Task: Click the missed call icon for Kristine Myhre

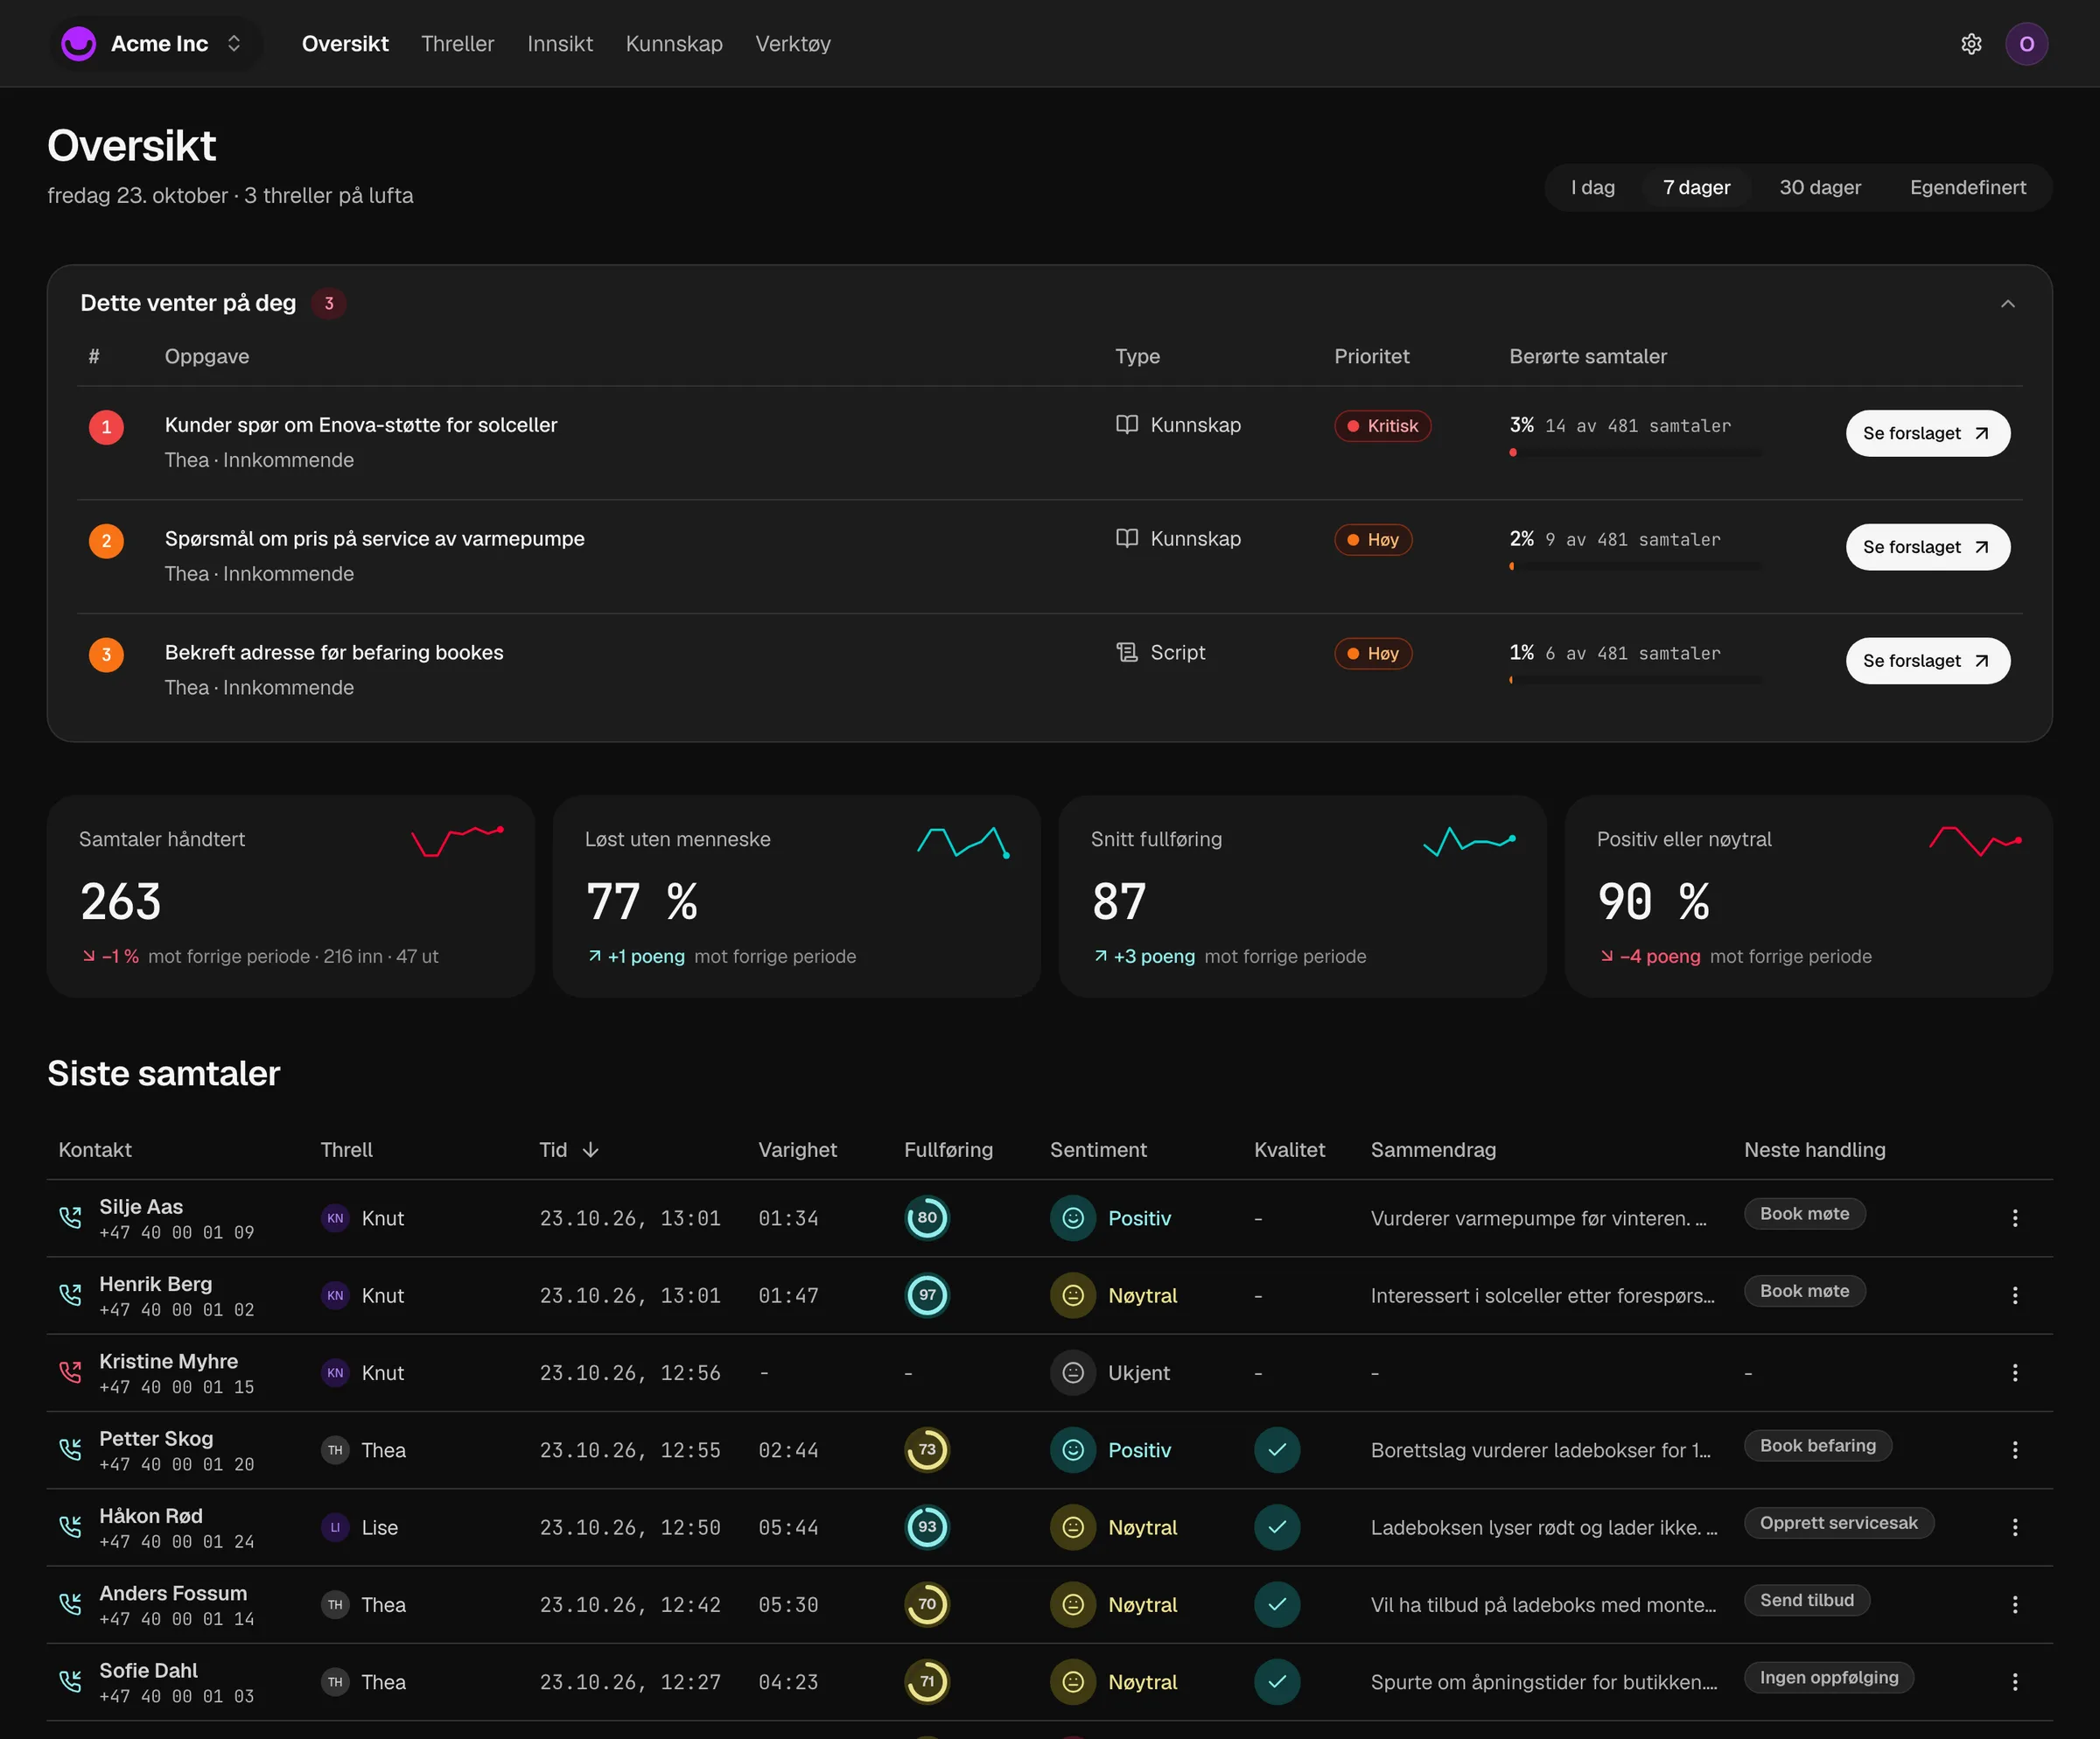Action: pos(70,1372)
